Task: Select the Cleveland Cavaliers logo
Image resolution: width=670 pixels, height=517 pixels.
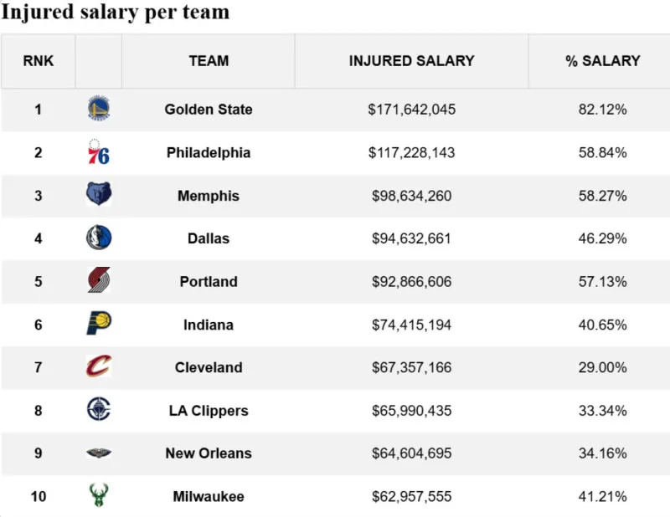Action: (99, 367)
